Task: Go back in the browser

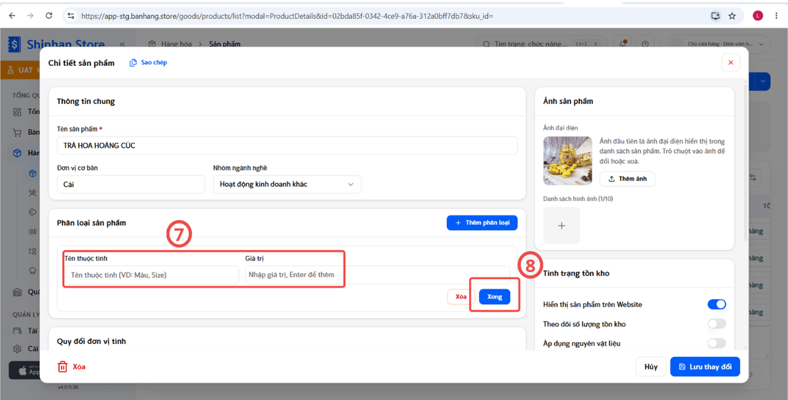Action: pos(12,16)
